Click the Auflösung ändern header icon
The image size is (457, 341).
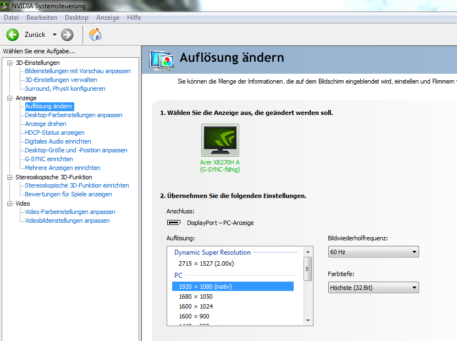[162, 60]
